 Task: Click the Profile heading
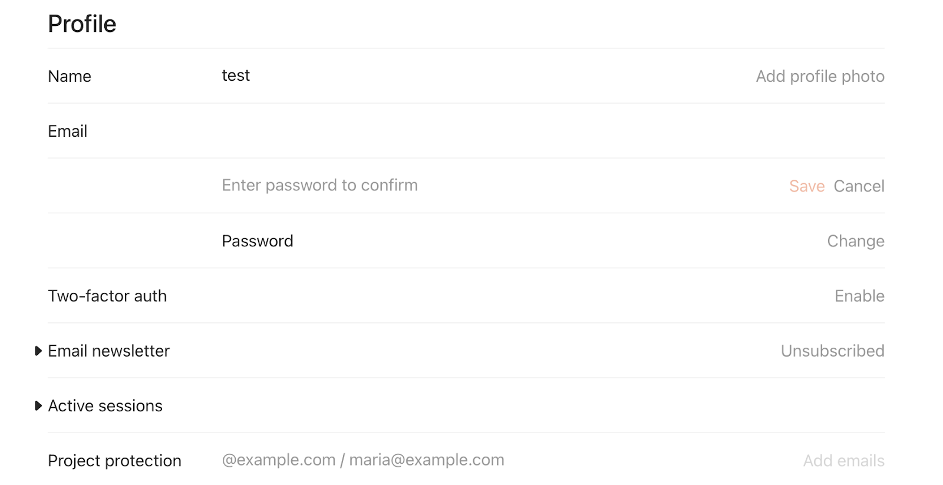click(82, 24)
